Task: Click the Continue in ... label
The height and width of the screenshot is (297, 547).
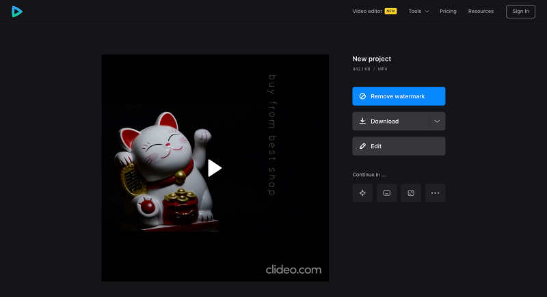Action: pos(369,175)
